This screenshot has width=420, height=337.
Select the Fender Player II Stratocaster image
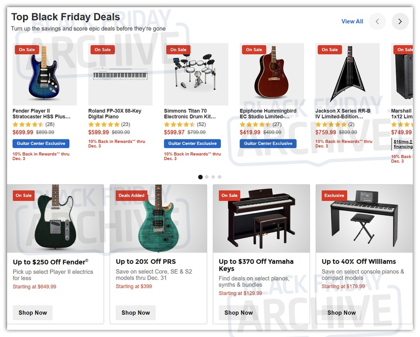pyautogui.click(x=44, y=74)
